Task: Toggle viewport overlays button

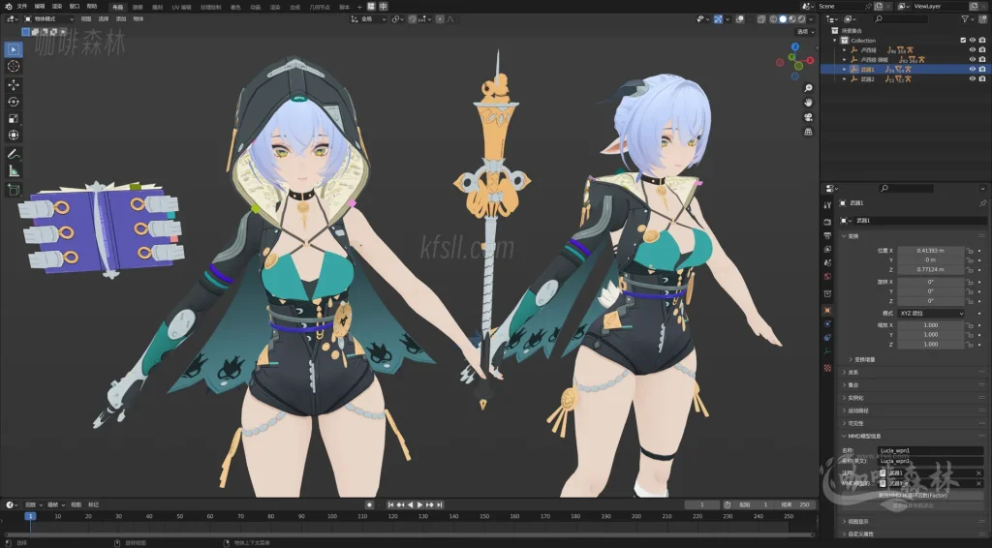Action: pos(740,19)
